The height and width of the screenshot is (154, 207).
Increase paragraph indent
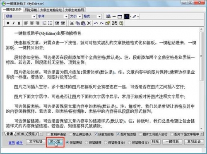[63, 23]
